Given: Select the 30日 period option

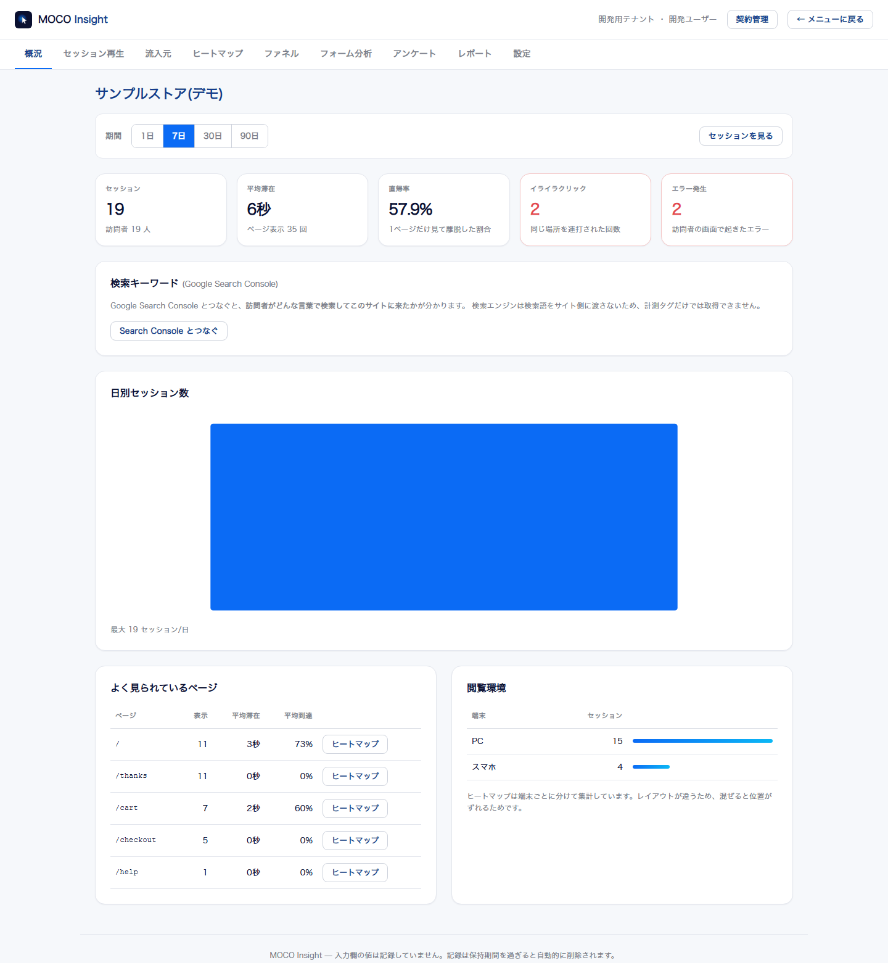Looking at the screenshot, I should pyautogui.click(x=213, y=136).
